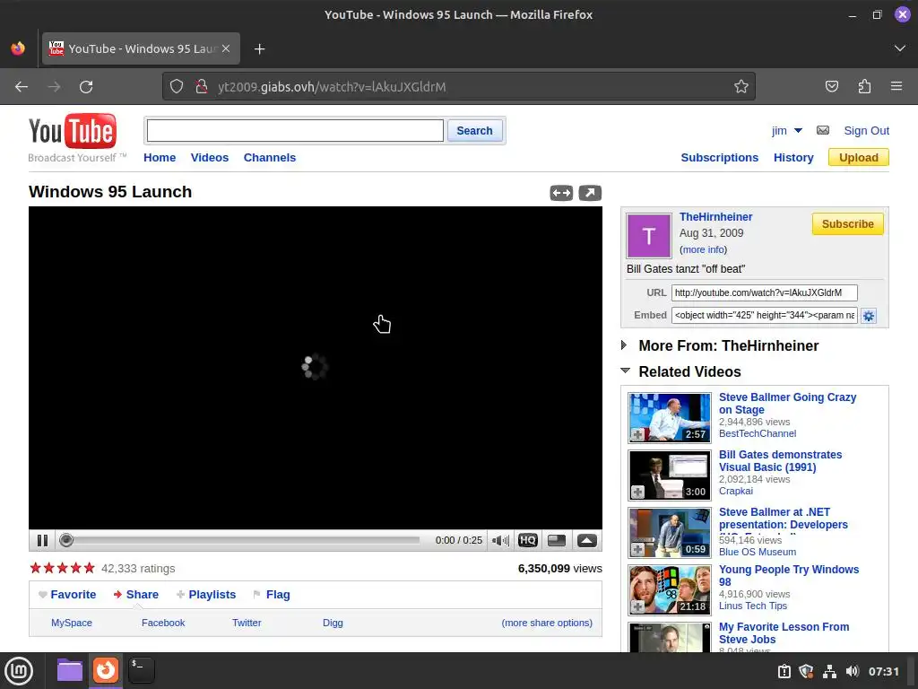This screenshot has width=918, height=689.
Task: Open Firefox extensions puzzle icon
Action: [x=864, y=87]
